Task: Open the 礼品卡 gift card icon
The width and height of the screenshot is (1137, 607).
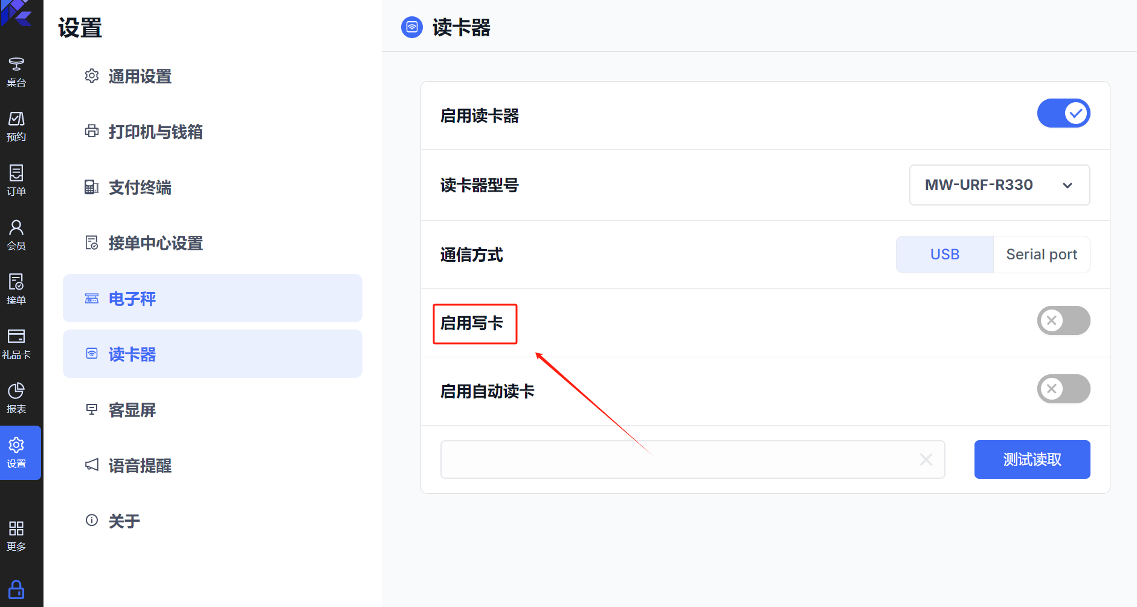Action: pos(16,345)
